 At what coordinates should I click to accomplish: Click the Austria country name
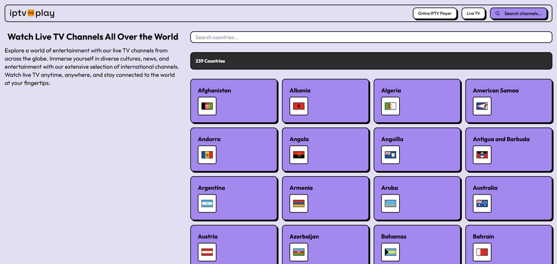(x=208, y=236)
